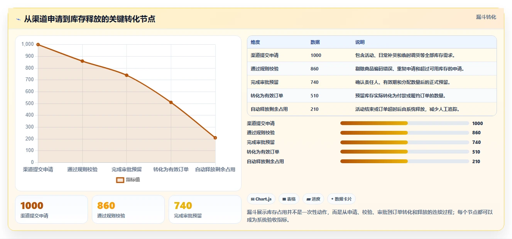Click the 740 完成审批预留 data card
The height and width of the screenshot is (239, 512).
[x=205, y=209]
